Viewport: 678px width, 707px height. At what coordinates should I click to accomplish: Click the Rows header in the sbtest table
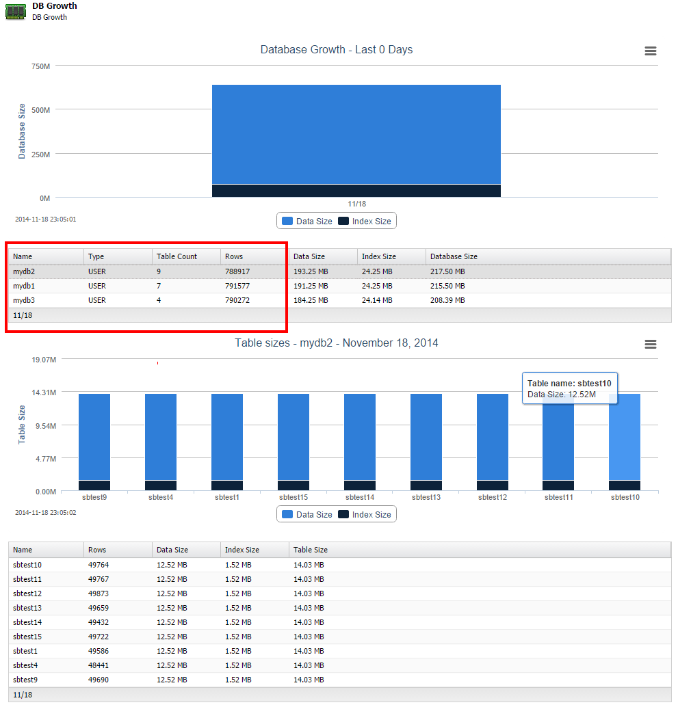[97, 550]
